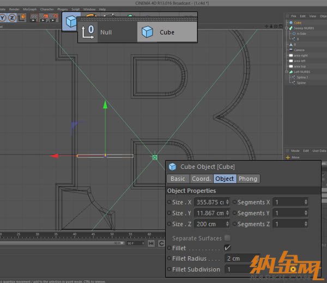Image resolution: width=327 pixels, height=283 pixels.
Task: Open the Object Manager View menu
Action: (x=312, y=16)
